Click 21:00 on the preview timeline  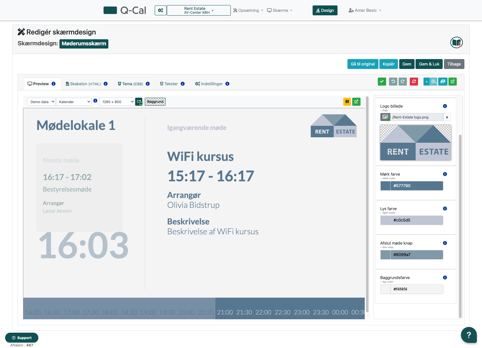[225, 312]
